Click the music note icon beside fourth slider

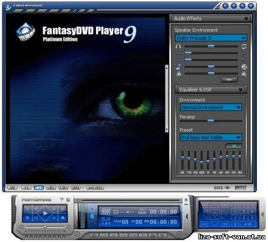tap(178, 67)
